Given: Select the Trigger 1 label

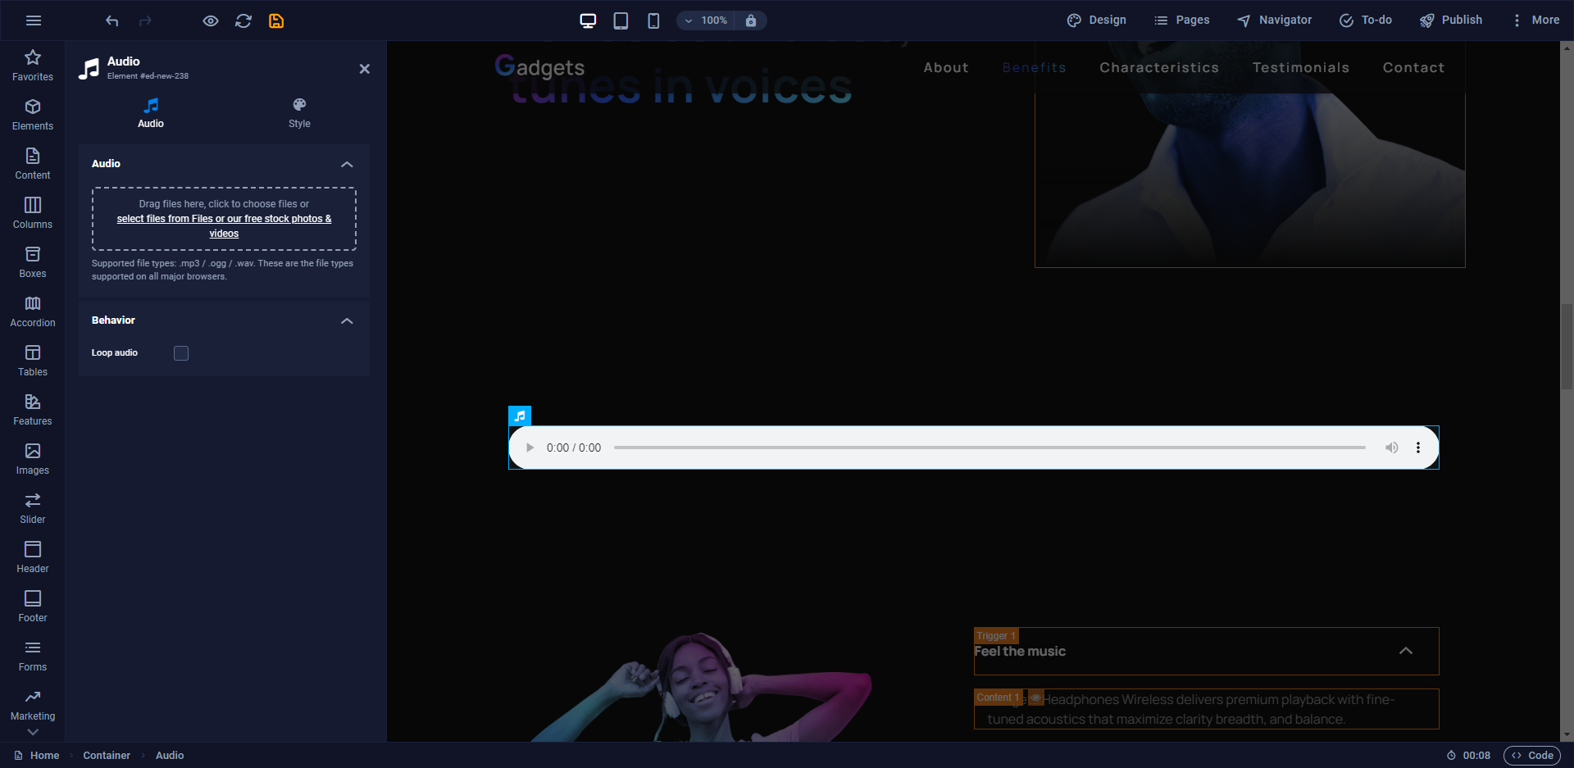Looking at the screenshot, I should click(996, 636).
